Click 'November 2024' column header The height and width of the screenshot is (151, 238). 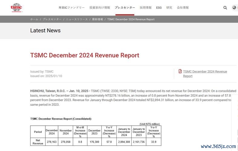point(66,132)
